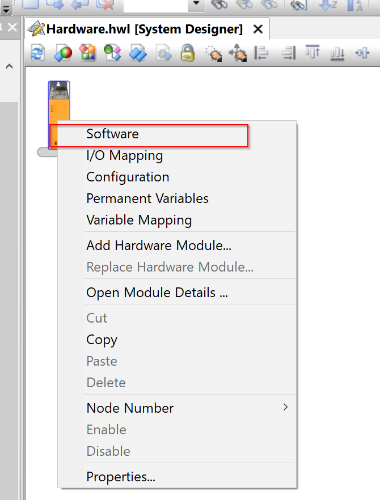The image size is (380, 500).
Task: Click the align right icon
Action: tap(289, 53)
